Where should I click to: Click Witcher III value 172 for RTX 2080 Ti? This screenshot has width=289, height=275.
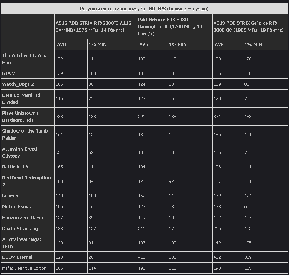[59, 59]
